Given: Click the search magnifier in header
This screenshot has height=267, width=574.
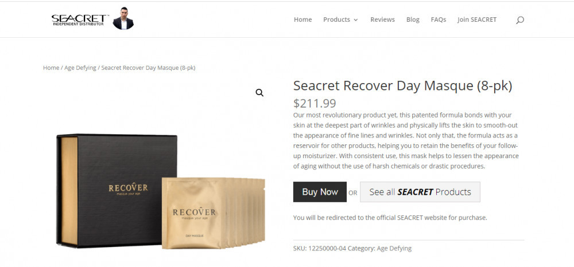Looking at the screenshot, I should [520, 20].
